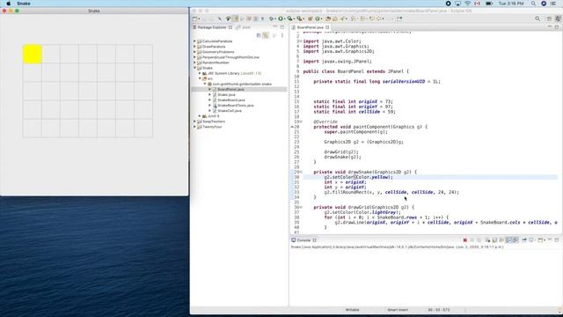
Task: Select Snake.java in Package Explorer
Action: [226, 95]
